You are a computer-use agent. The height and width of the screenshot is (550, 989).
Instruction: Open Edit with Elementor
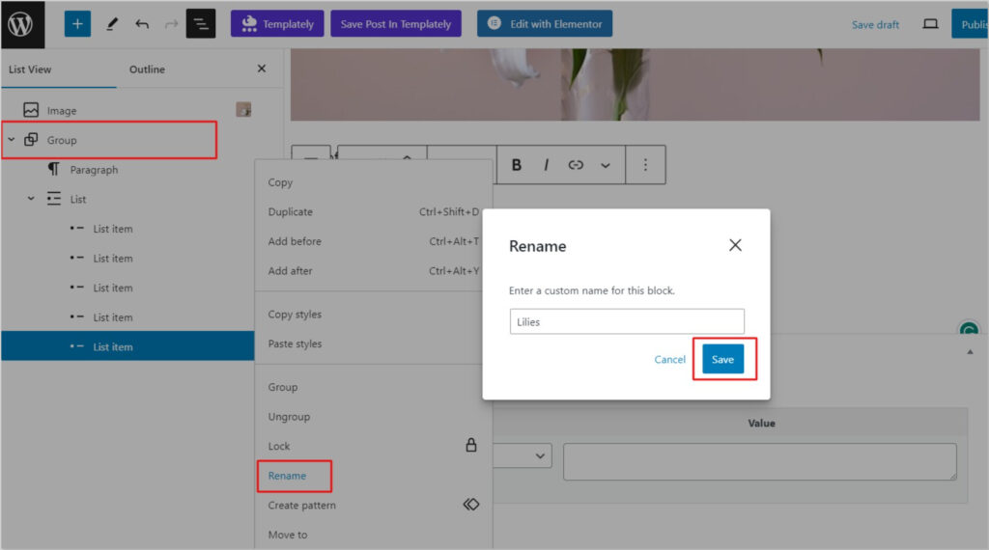[545, 24]
